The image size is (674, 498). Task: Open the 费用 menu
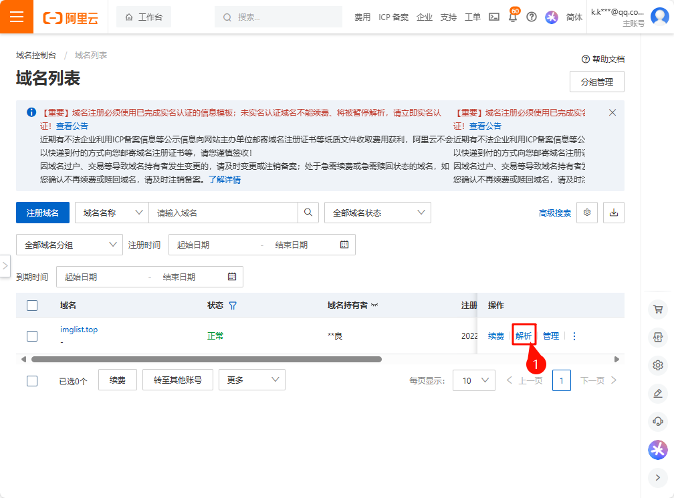click(362, 17)
